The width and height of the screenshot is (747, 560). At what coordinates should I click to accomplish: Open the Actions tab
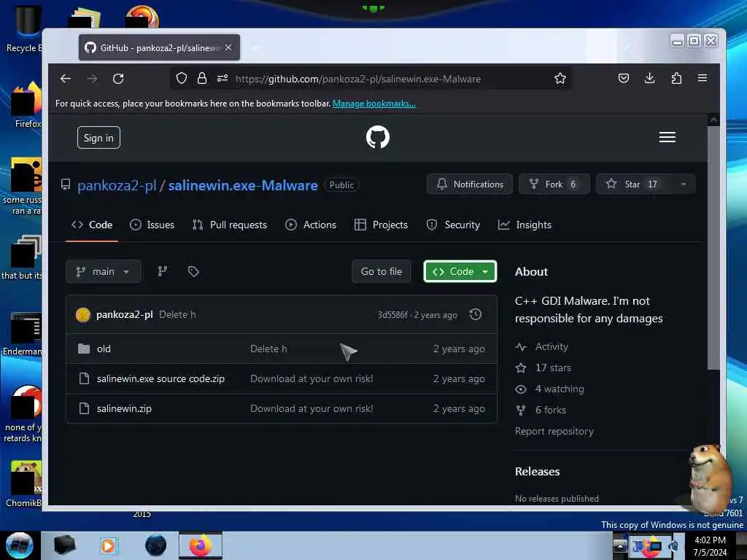(x=311, y=225)
